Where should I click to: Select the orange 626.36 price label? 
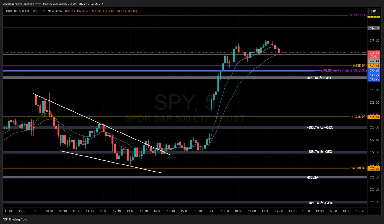(374, 168)
